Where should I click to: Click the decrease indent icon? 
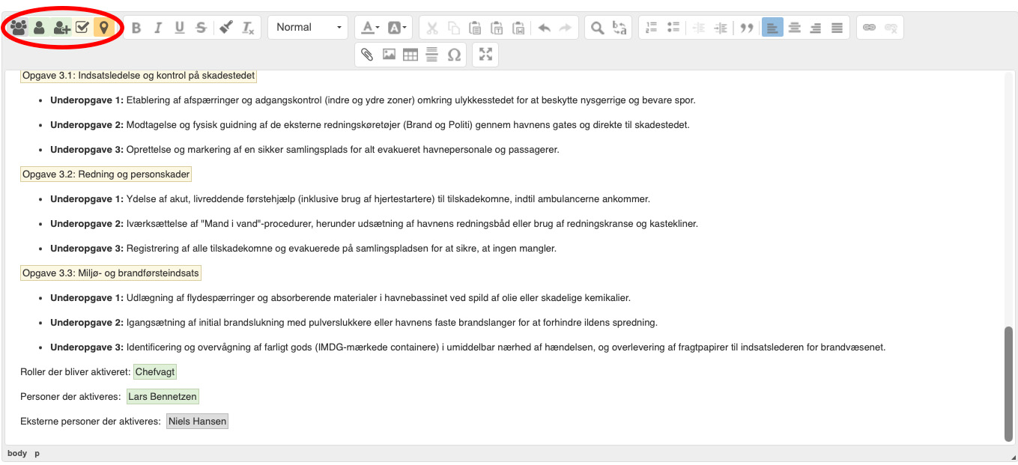[699, 28]
